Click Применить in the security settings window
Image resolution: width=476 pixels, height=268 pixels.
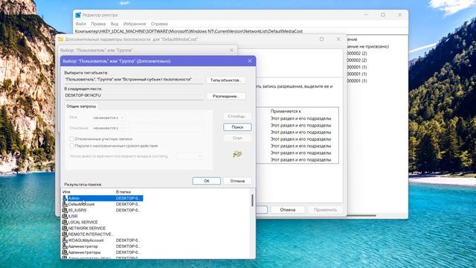325,210
